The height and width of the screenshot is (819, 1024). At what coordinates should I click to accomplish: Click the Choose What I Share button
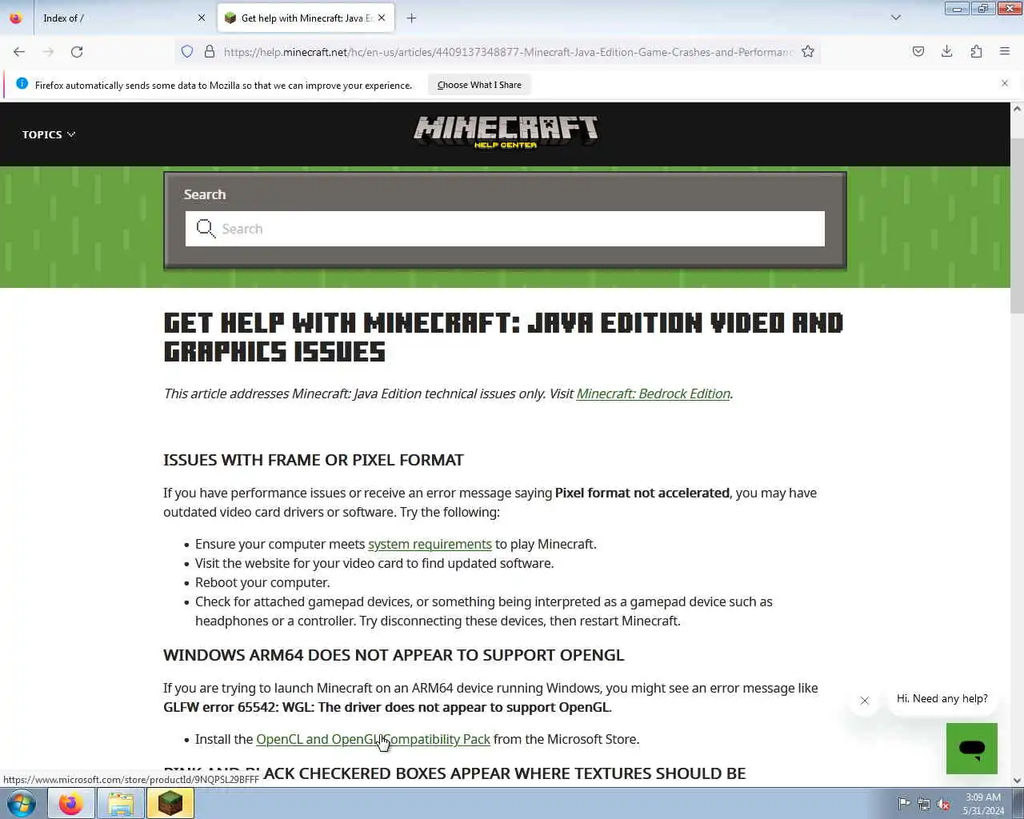point(479,85)
